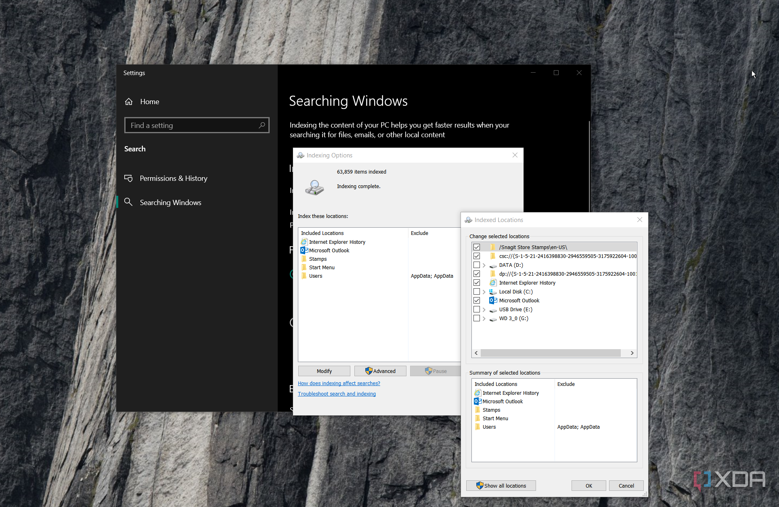Viewport: 779px width, 507px height.
Task: Open Troubleshoot search and indexing link
Action: pos(337,394)
